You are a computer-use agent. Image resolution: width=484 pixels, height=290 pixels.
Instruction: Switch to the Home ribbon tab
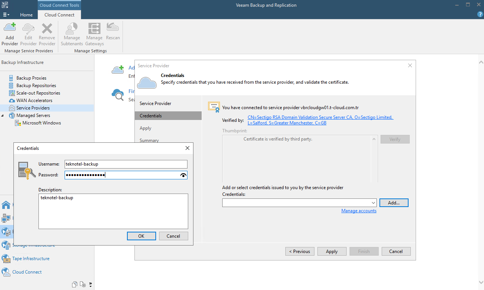click(26, 15)
